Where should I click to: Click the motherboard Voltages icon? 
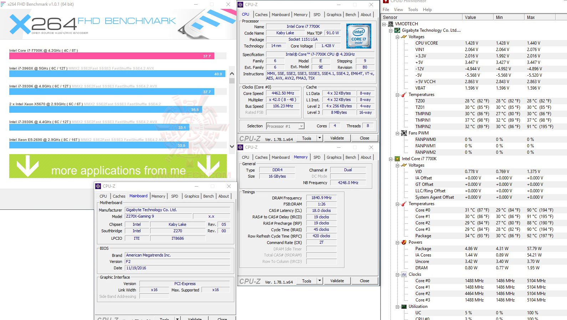click(x=404, y=37)
